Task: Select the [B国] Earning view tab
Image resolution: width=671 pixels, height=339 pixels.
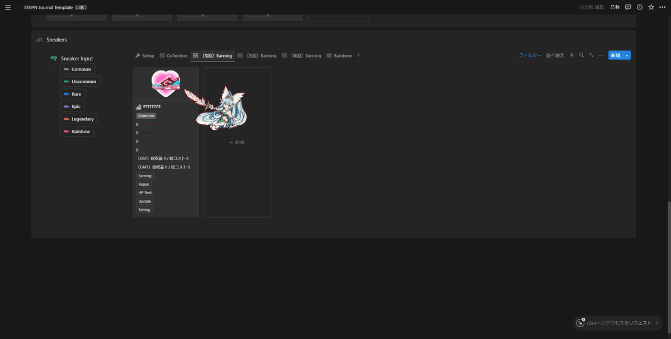Action: coord(301,55)
